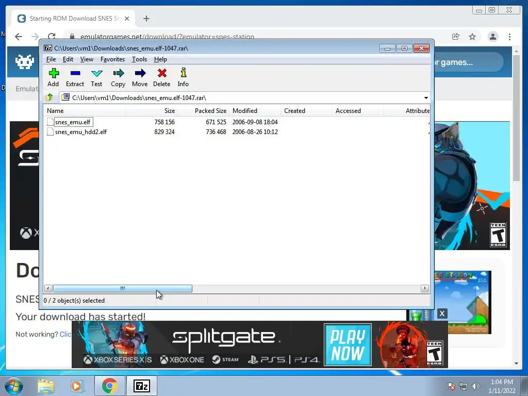Screen dimensions: 528x396
Task: Open the Info toolbar icon
Action: [x=183, y=77]
